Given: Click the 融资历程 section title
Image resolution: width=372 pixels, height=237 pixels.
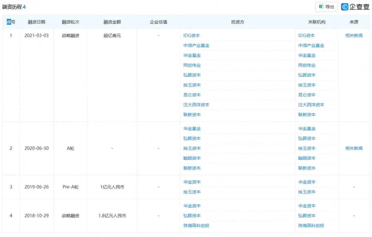Looking at the screenshot, I should 12,7.
